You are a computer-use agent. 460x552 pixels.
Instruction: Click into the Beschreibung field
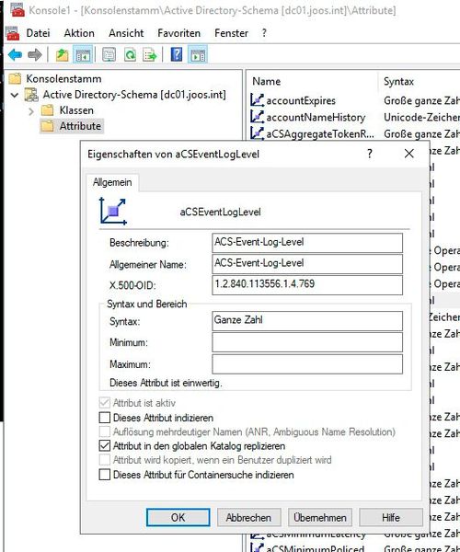tap(307, 243)
